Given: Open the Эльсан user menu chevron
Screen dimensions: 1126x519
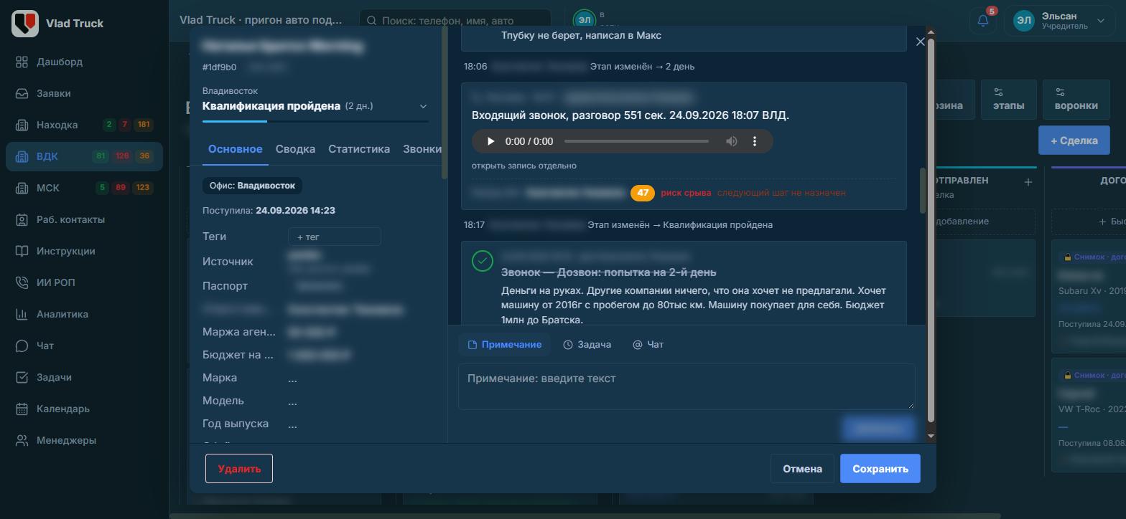Looking at the screenshot, I should (x=1100, y=21).
